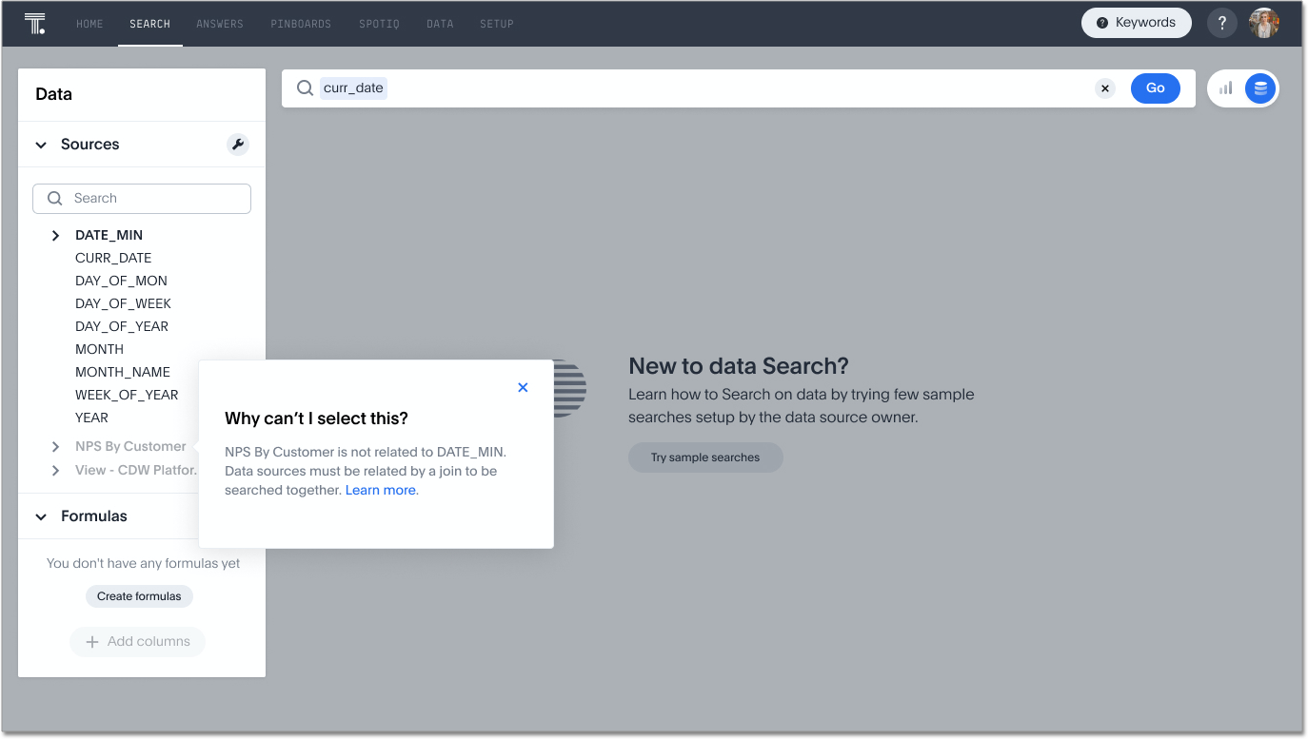The height and width of the screenshot is (739, 1308).
Task: Click the ThoughtSpot logo
Action: click(x=35, y=23)
